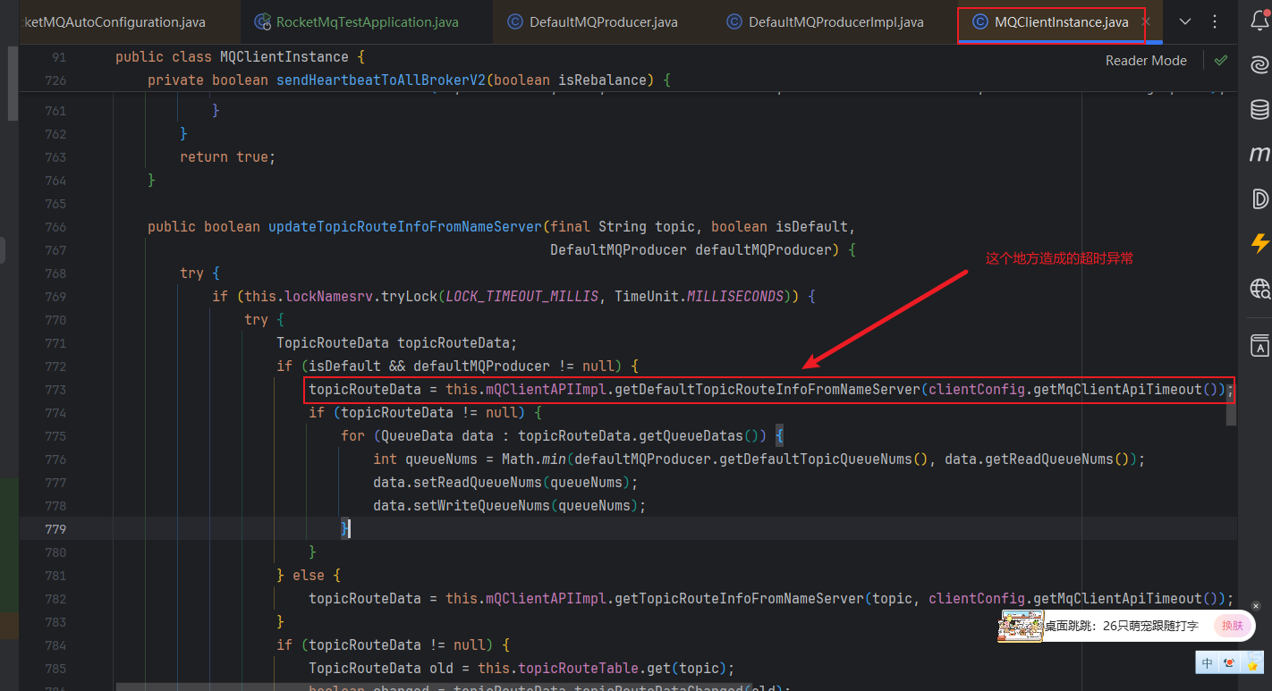Close the MQClientInstance.java tab
1272x691 pixels.
click(x=1146, y=21)
